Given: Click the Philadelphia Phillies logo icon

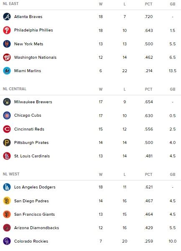Looking at the screenshot, I should pyautogui.click(x=7, y=30).
